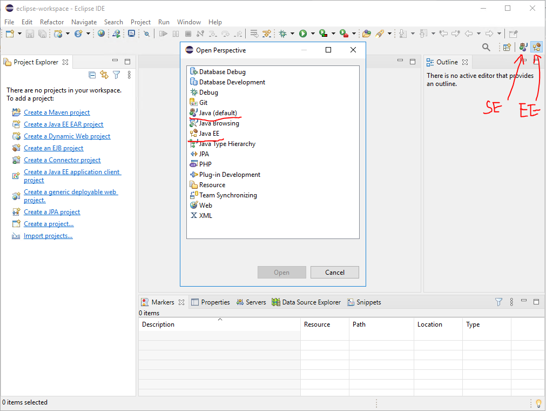546x411 pixels.
Task: Click the filter icon in Project Explorer
Action: [x=117, y=75]
